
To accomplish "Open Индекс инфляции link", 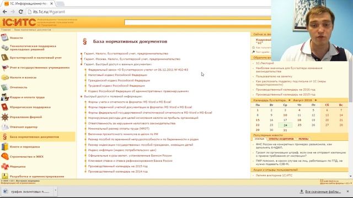I will point(122,150).
